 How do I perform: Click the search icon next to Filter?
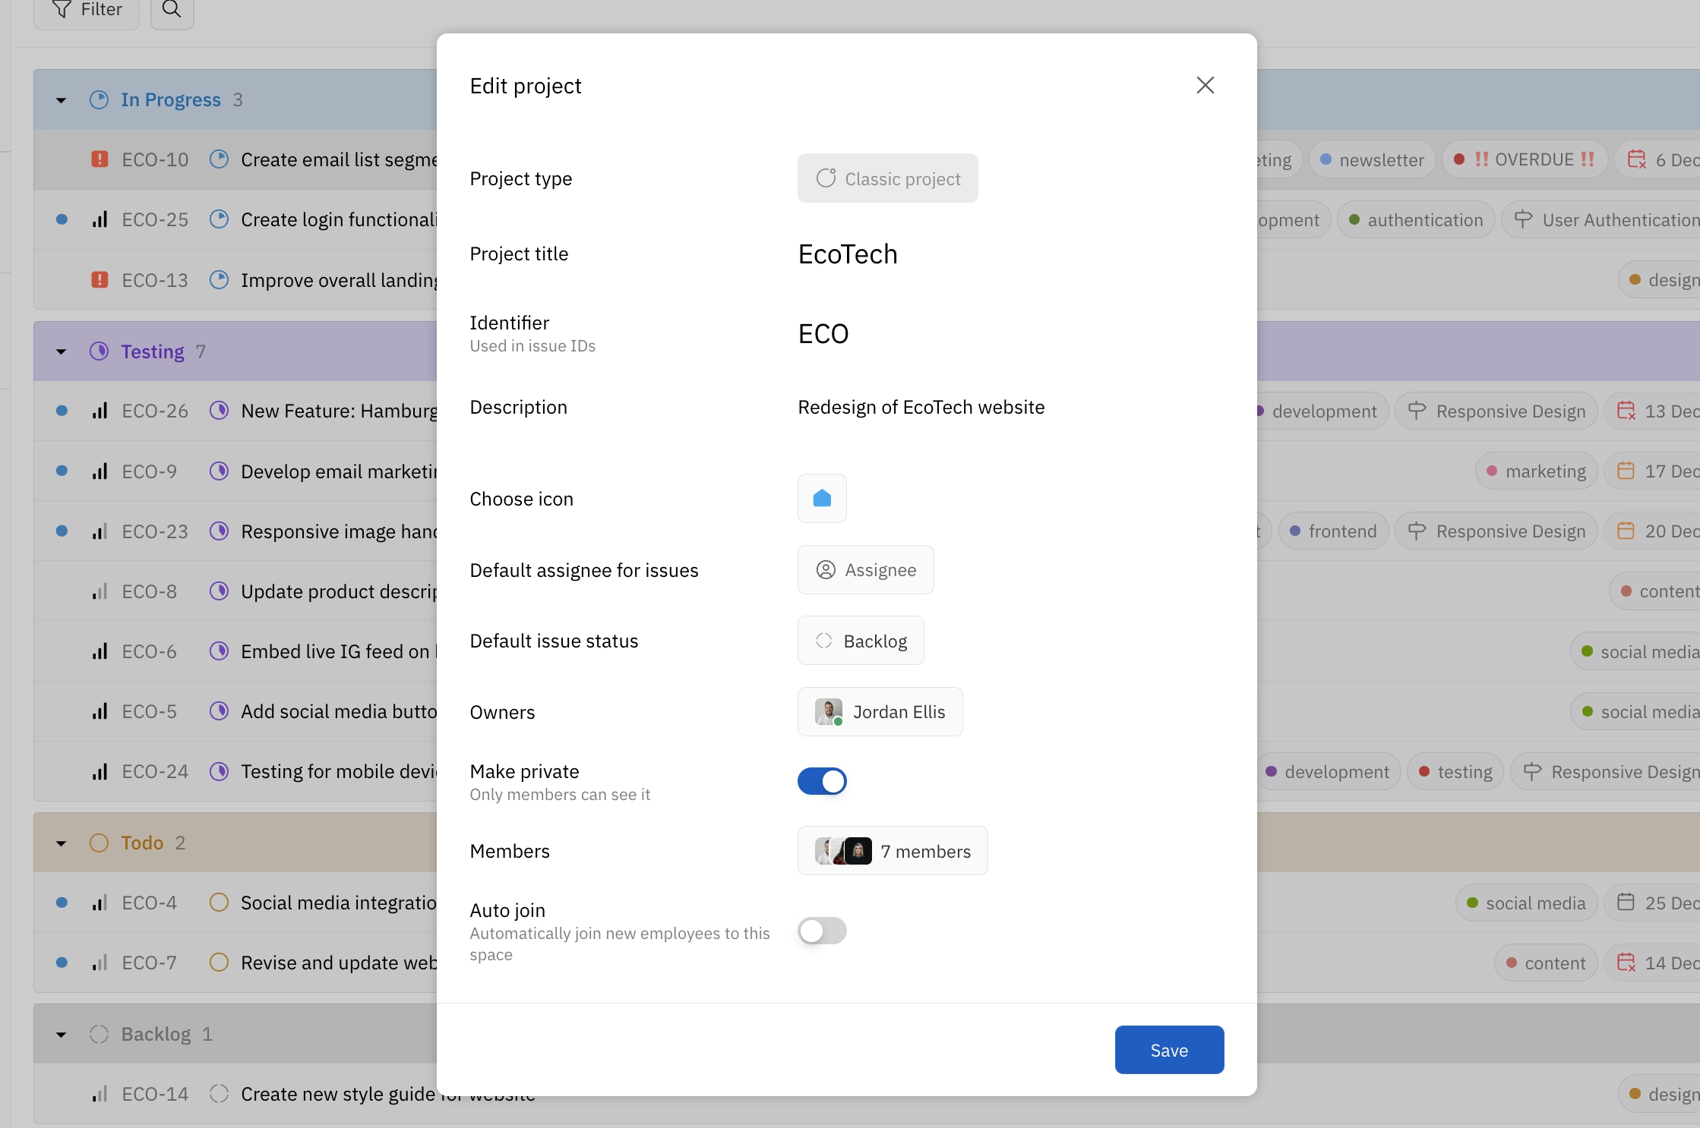tap(172, 11)
